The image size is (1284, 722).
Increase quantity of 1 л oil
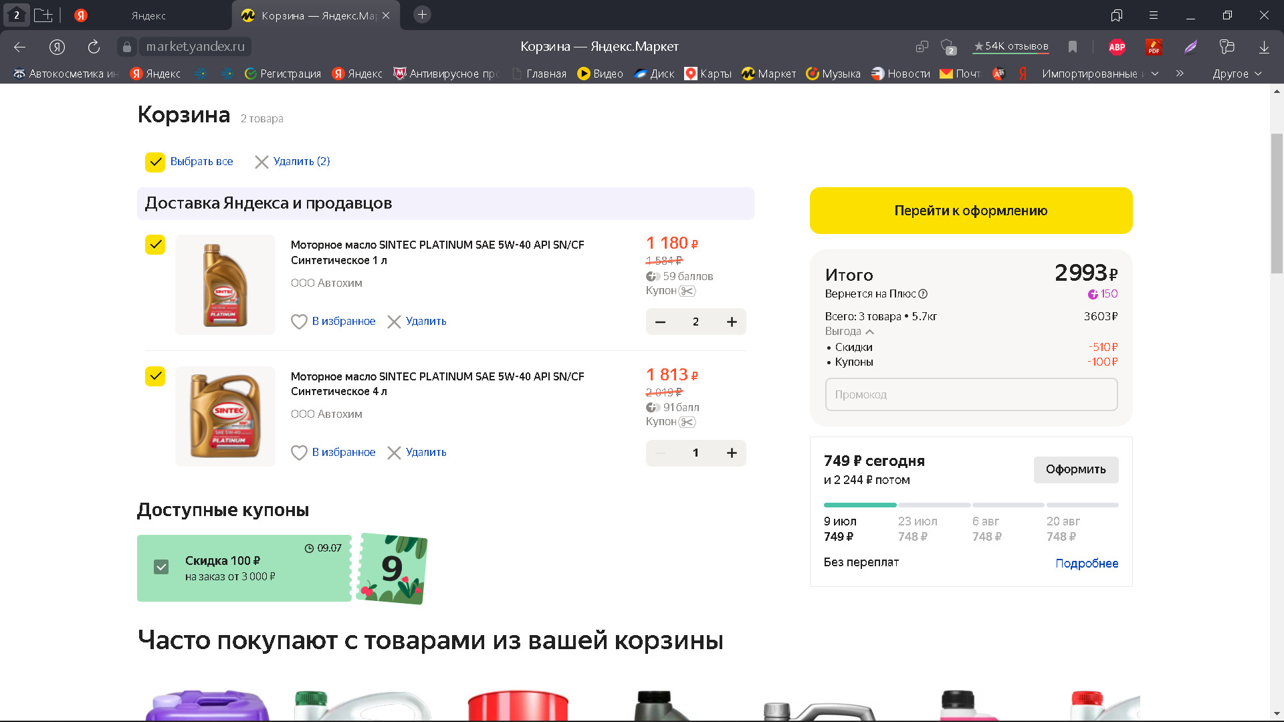click(732, 322)
